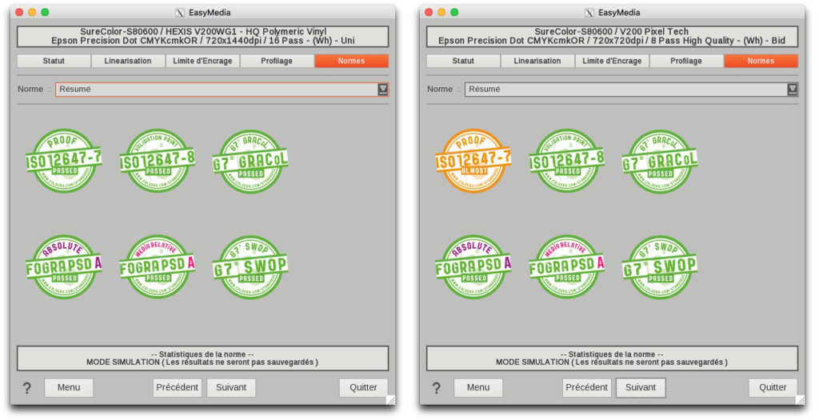Click Media Relative Fogra PSD badge in Pixel Tech window
Screen dimensions: 819x420
[566, 266]
